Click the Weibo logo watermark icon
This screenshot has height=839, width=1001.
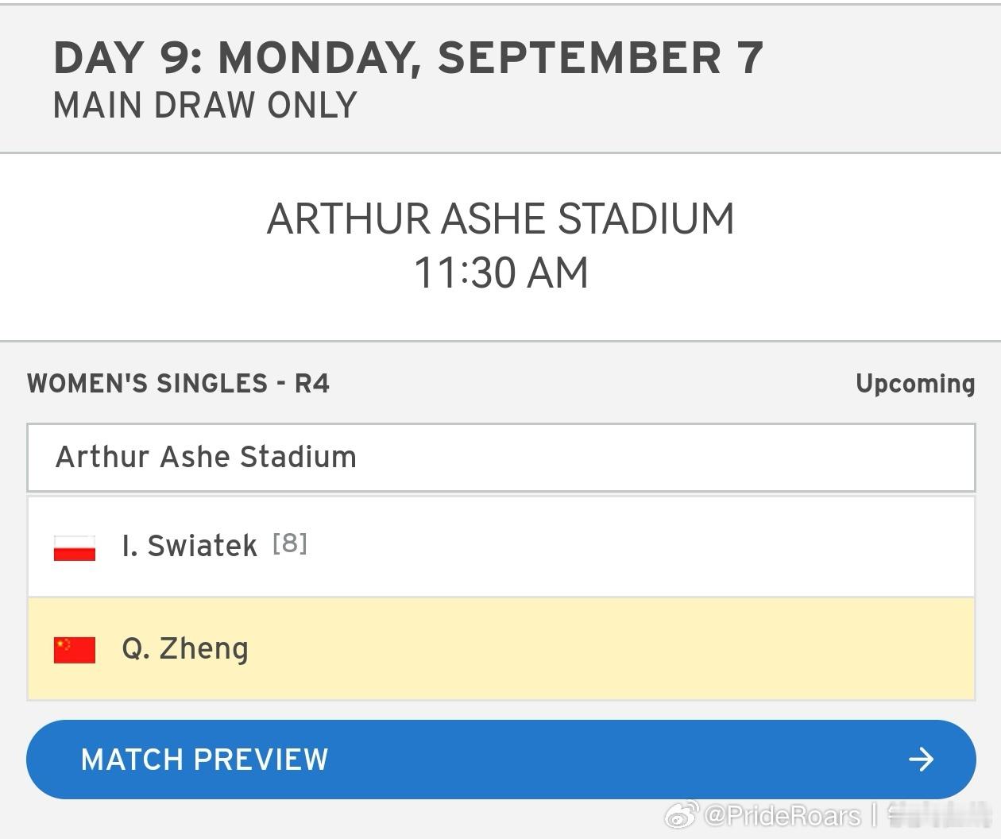[x=682, y=814]
